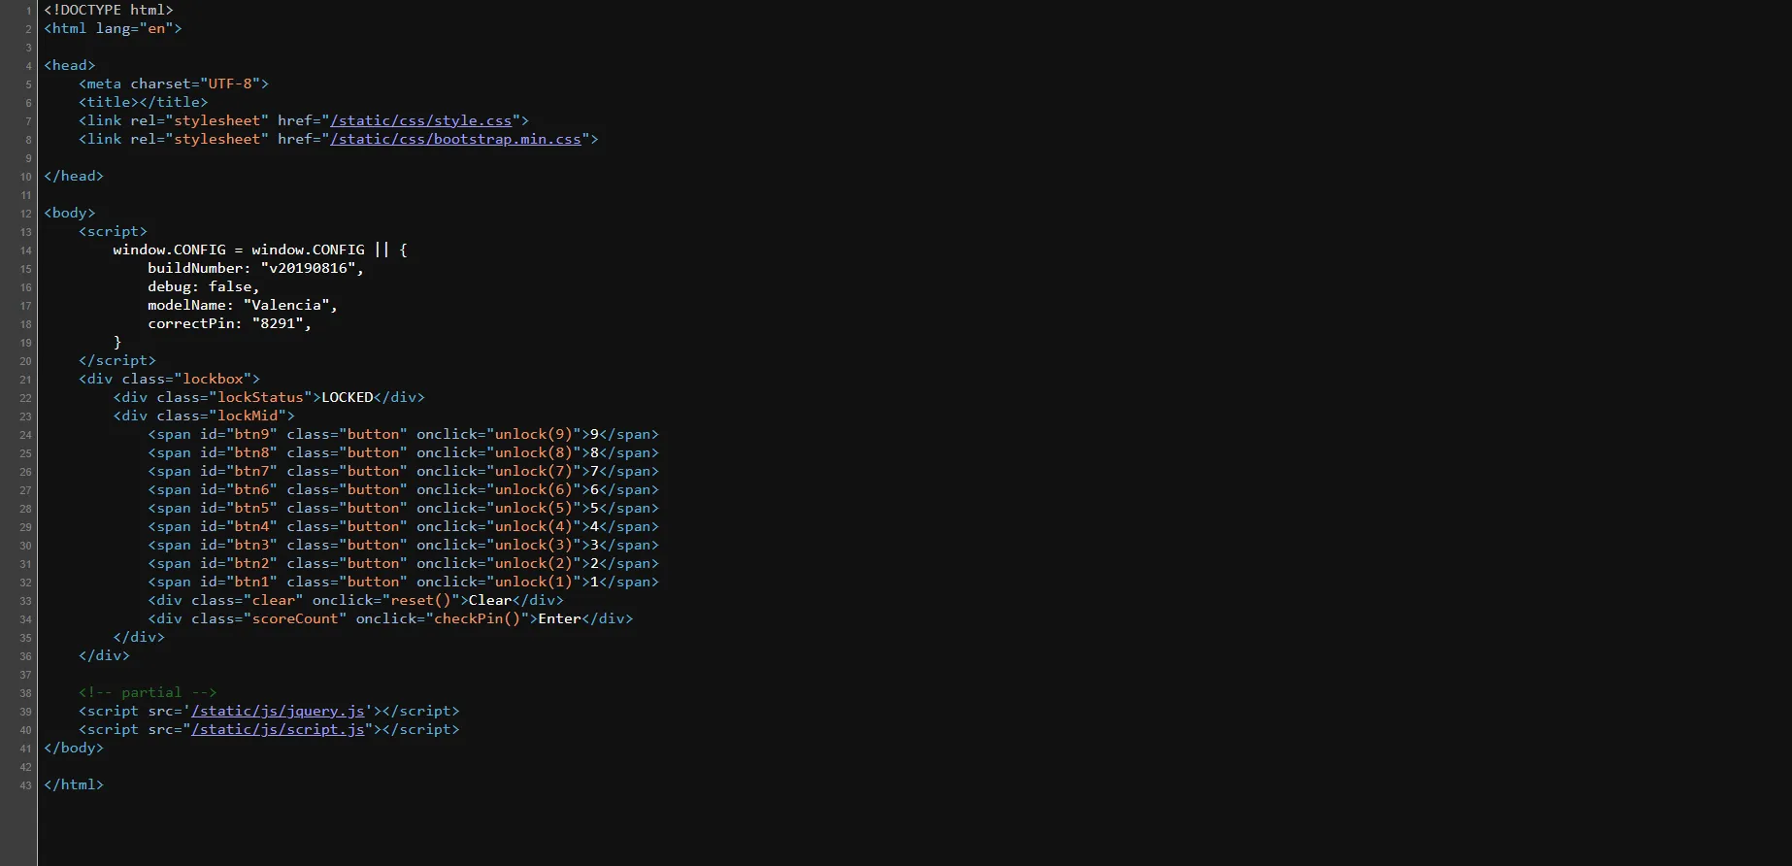The image size is (1792, 866).
Task: Click line number 21 in the gutter
Action: click(25, 380)
